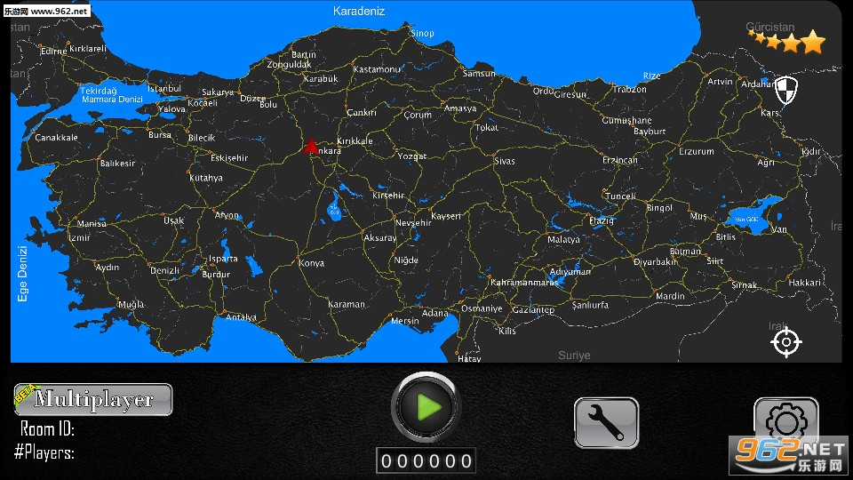Select Erzincan city label
This screenshot has height=480, width=853.
pyautogui.click(x=620, y=160)
